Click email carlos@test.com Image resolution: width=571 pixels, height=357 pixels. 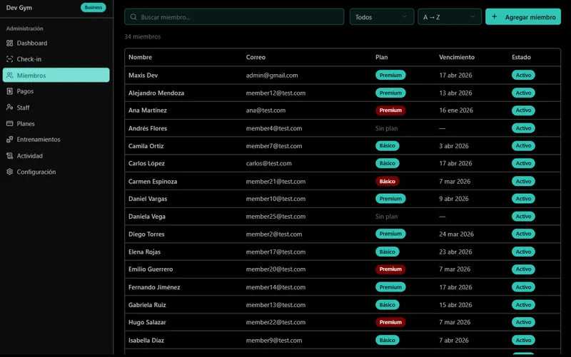[269, 163]
